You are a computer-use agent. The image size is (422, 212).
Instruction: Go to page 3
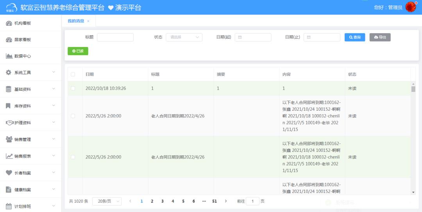162,201
